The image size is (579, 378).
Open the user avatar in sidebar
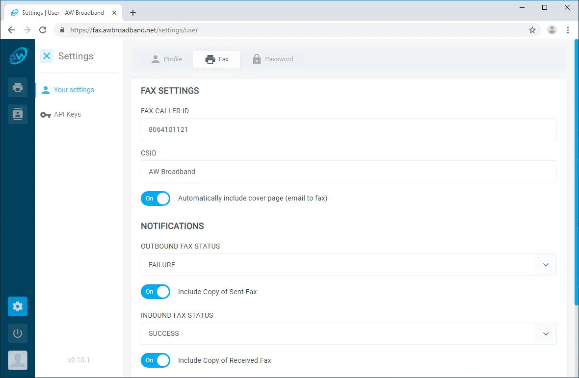(18, 360)
